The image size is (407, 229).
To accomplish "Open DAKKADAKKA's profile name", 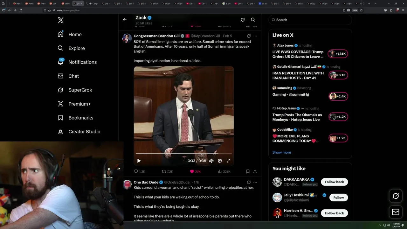I will click(296, 179).
